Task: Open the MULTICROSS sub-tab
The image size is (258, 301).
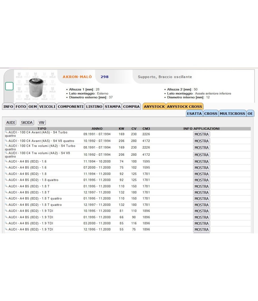Action: coord(232,114)
